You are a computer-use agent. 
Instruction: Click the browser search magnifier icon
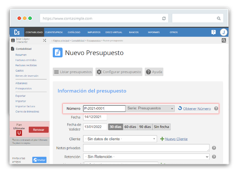pyautogui.click(x=219, y=18)
